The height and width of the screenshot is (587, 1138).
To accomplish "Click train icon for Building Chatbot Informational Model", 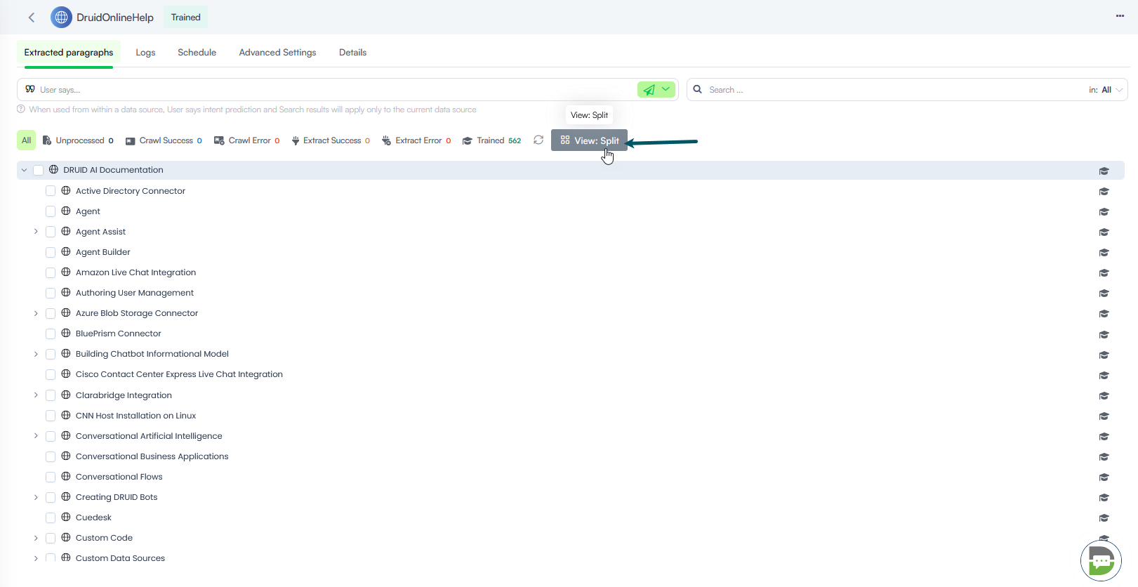I will pyautogui.click(x=1104, y=355).
